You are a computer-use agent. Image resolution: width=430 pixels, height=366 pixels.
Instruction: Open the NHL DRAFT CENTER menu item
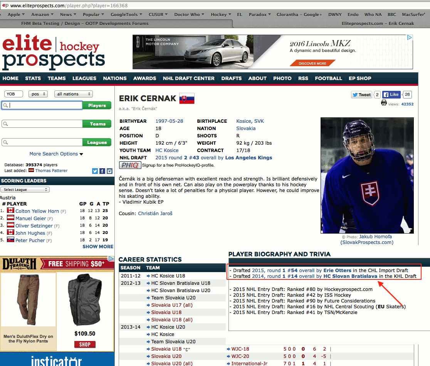click(x=189, y=79)
